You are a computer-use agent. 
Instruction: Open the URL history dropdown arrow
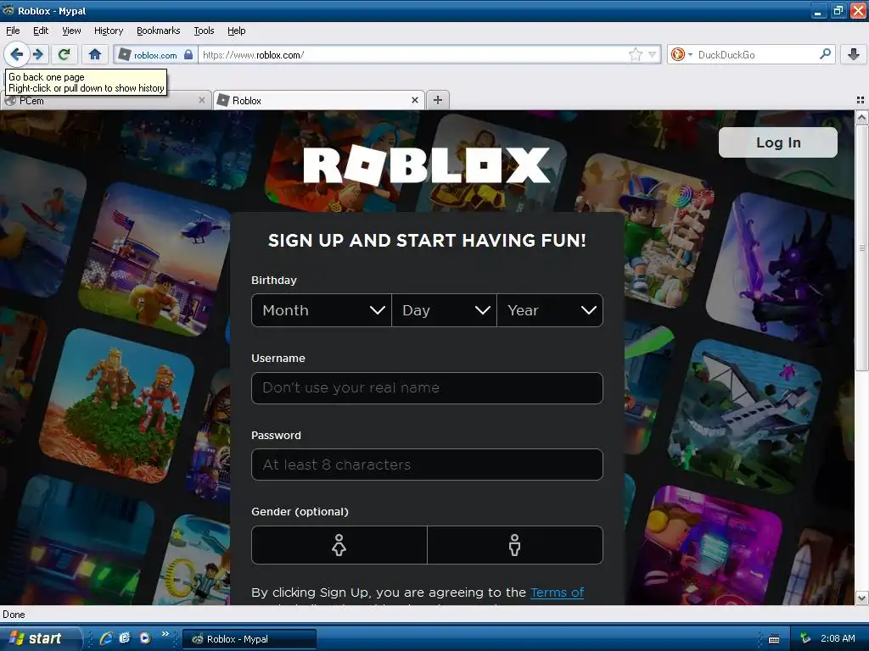click(x=653, y=55)
